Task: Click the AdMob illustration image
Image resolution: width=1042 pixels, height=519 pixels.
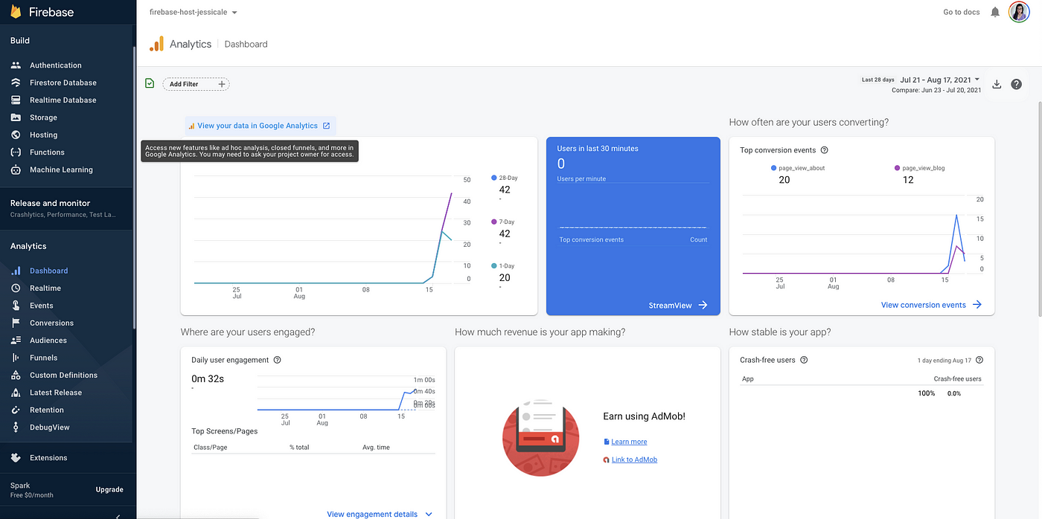Action: pyautogui.click(x=540, y=438)
